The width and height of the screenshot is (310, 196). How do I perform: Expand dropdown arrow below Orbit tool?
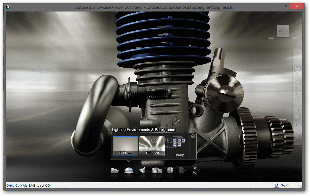(x=297, y=104)
